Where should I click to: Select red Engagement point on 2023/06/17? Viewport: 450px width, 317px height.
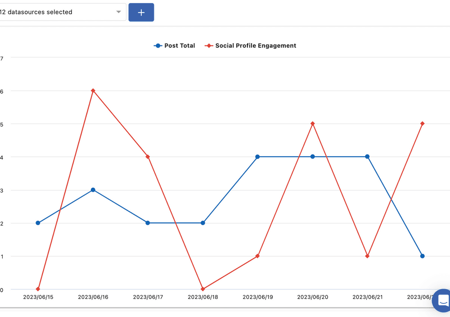click(x=148, y=157)
